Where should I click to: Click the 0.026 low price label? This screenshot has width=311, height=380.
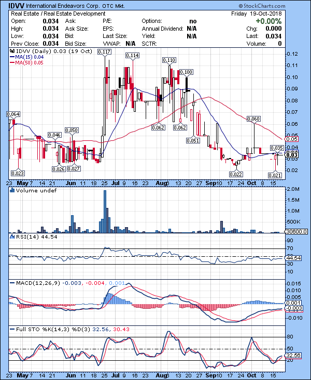59,169
